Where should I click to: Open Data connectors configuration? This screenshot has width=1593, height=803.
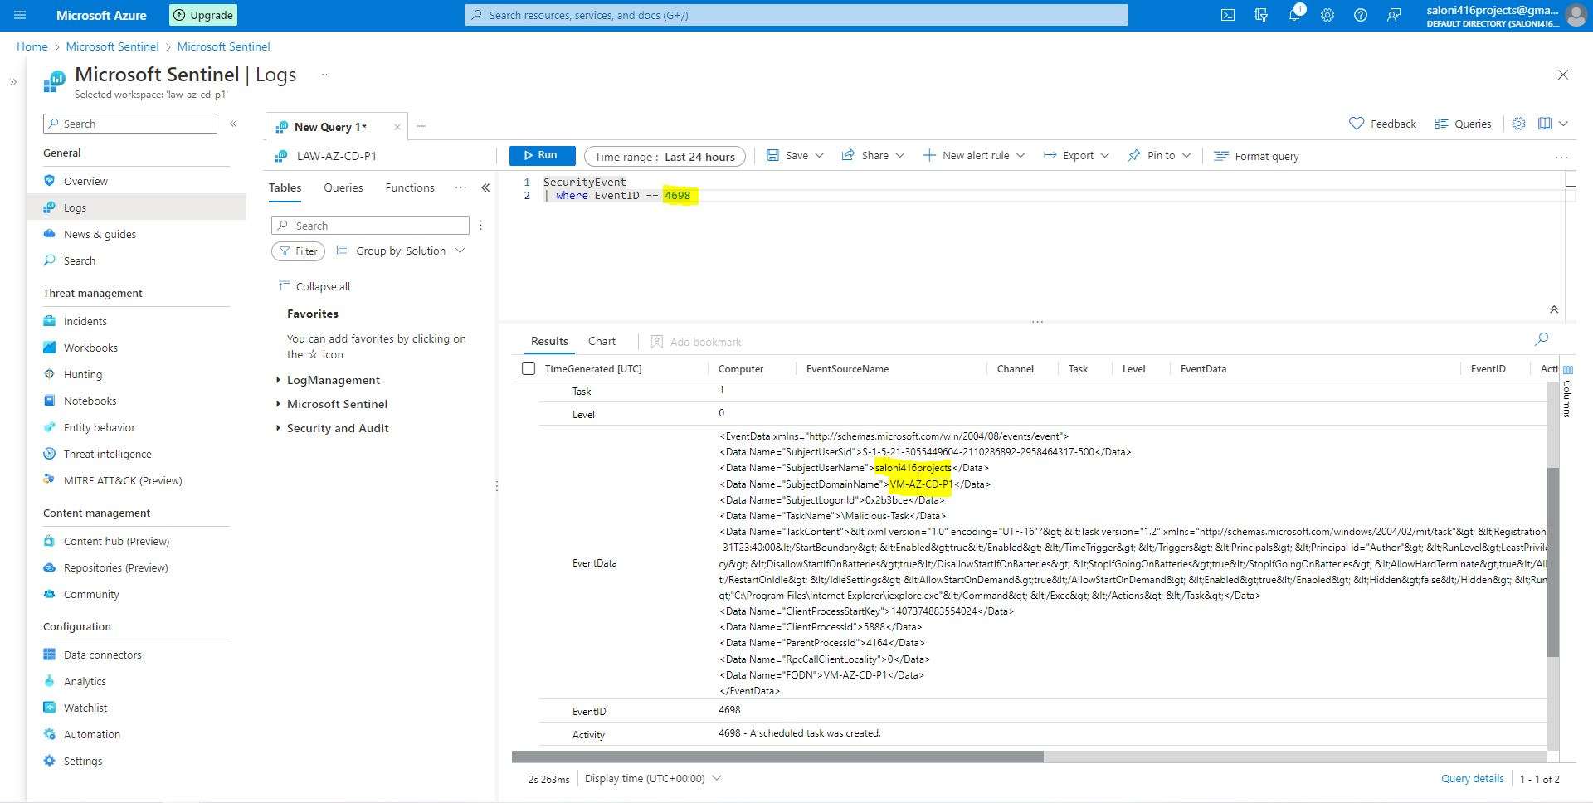(x=102, y=655)
